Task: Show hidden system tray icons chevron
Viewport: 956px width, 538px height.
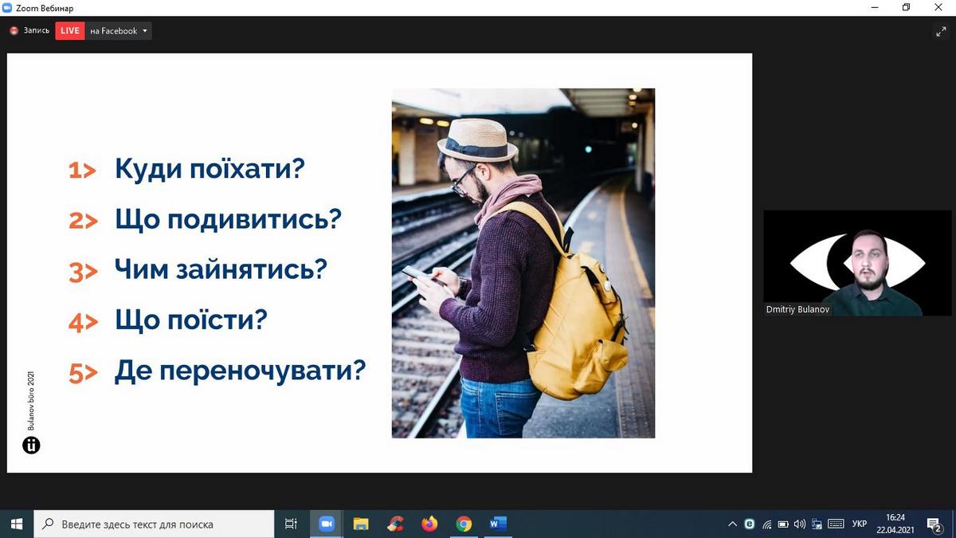Action: tap(732, 524)
